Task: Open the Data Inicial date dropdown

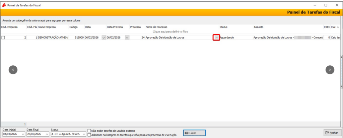Action: pos(23,134)
